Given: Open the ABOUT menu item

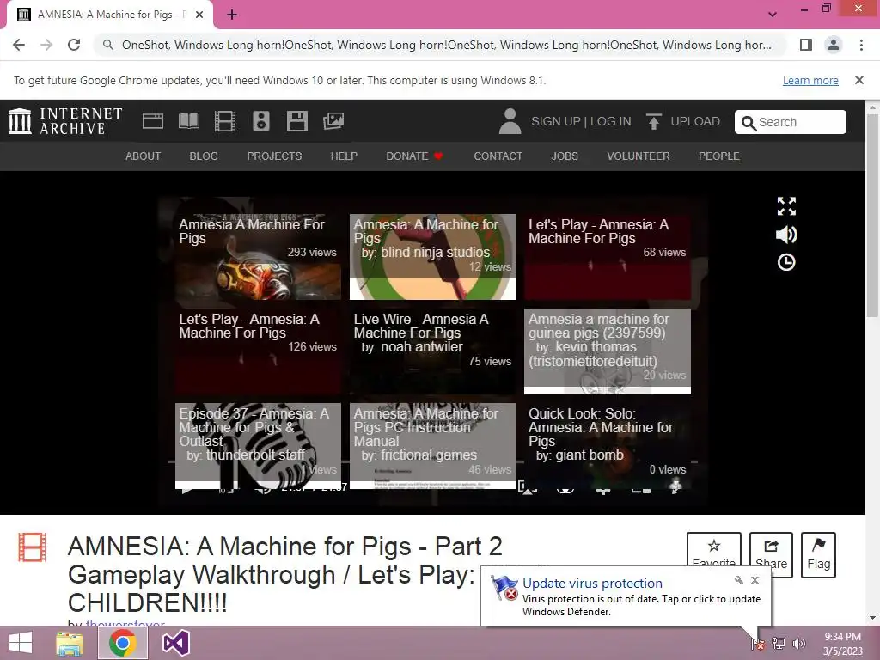Looking at the screenshot, I should coord(144,156).
